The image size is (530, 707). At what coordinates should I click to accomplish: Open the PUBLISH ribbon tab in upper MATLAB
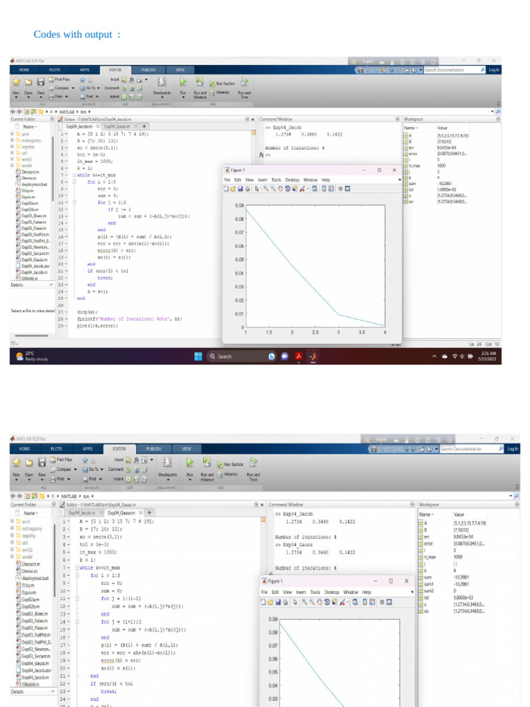click(148, 70)
